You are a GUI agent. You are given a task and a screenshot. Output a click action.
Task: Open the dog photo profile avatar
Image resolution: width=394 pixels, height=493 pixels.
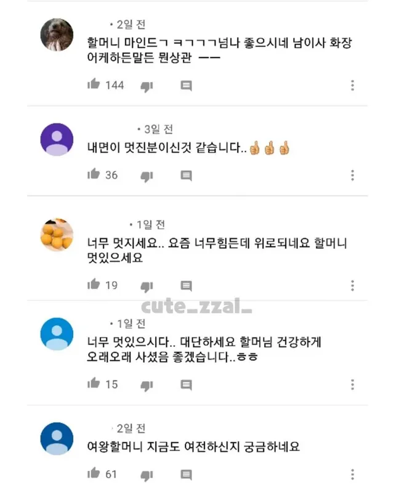coord(57,35)
